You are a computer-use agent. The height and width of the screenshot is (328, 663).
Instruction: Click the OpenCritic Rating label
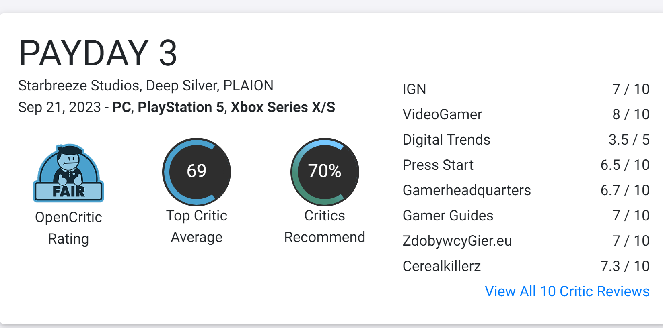coord(68,228)
